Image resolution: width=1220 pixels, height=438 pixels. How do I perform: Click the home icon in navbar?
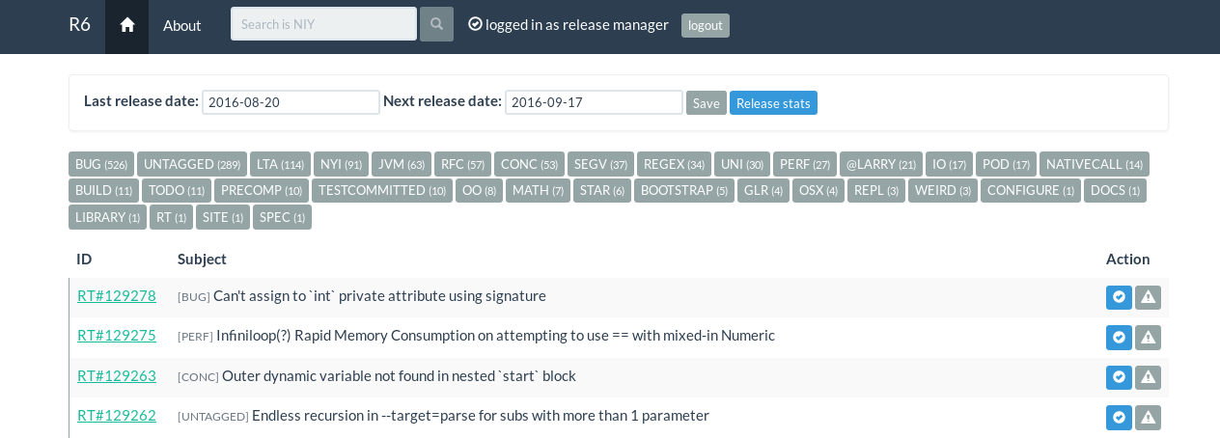click(x=126, y=25)
